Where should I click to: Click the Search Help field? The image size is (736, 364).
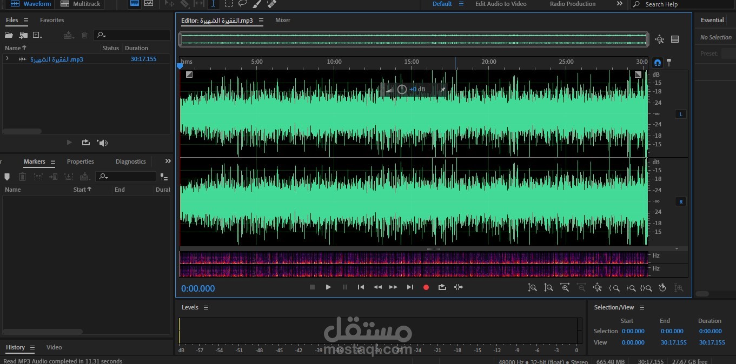[683, 4]
